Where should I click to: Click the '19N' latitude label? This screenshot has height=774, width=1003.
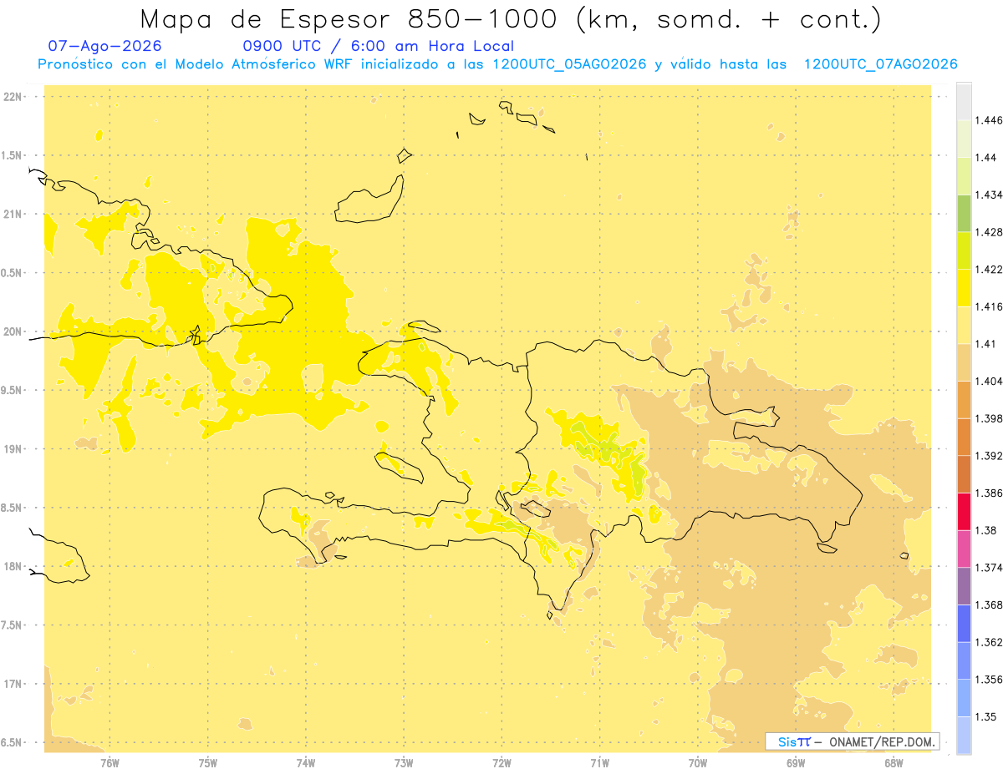12,448
